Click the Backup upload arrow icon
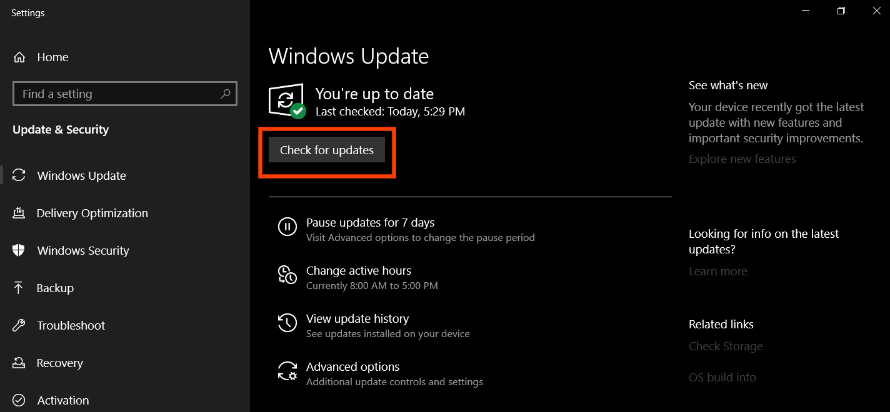Image resolution: width=890 pixels, height=412 pixels. [19, 288]
